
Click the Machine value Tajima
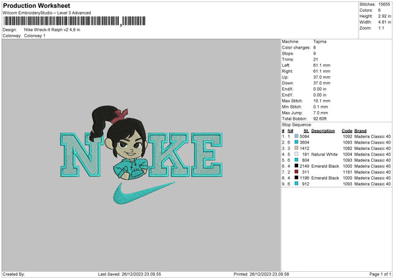coord(320,41)
